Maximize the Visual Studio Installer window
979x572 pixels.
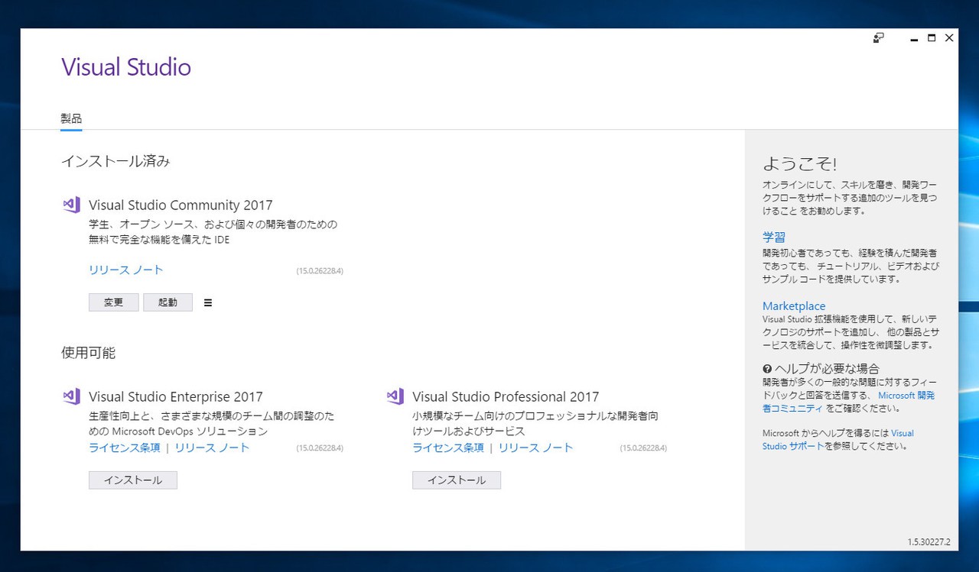tap(932, 38)
